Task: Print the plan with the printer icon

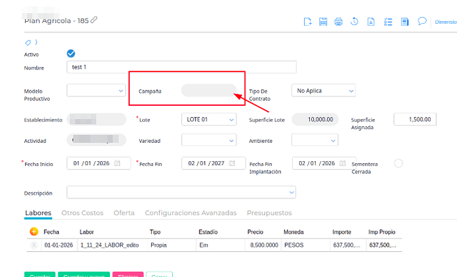Action: (x=338, y=22)
